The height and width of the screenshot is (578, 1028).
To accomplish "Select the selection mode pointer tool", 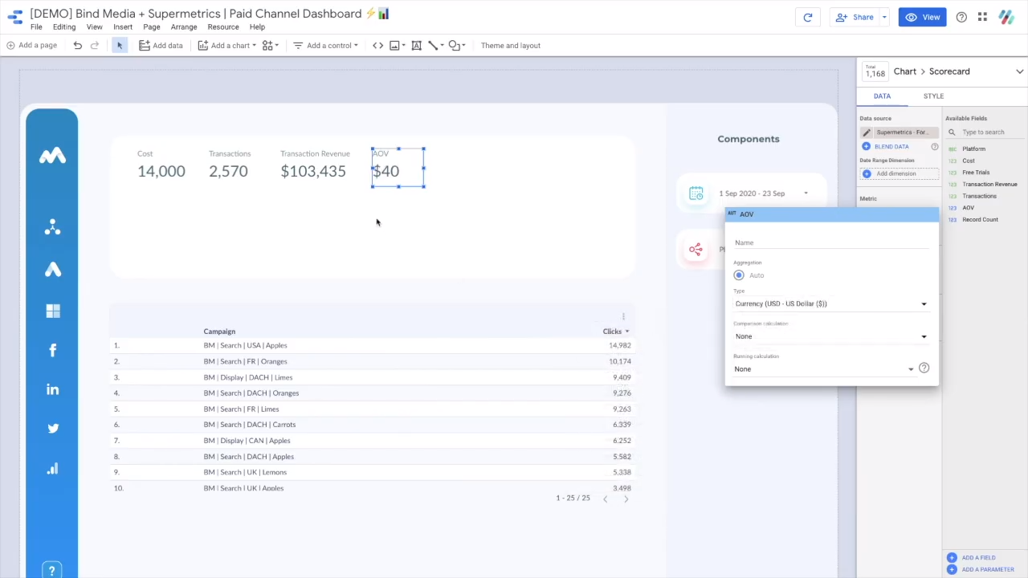I will pyautogui.click(x=120, y=46).
